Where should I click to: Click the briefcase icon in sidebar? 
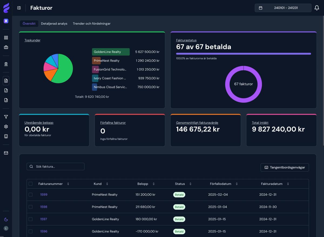tap(6, 47)
